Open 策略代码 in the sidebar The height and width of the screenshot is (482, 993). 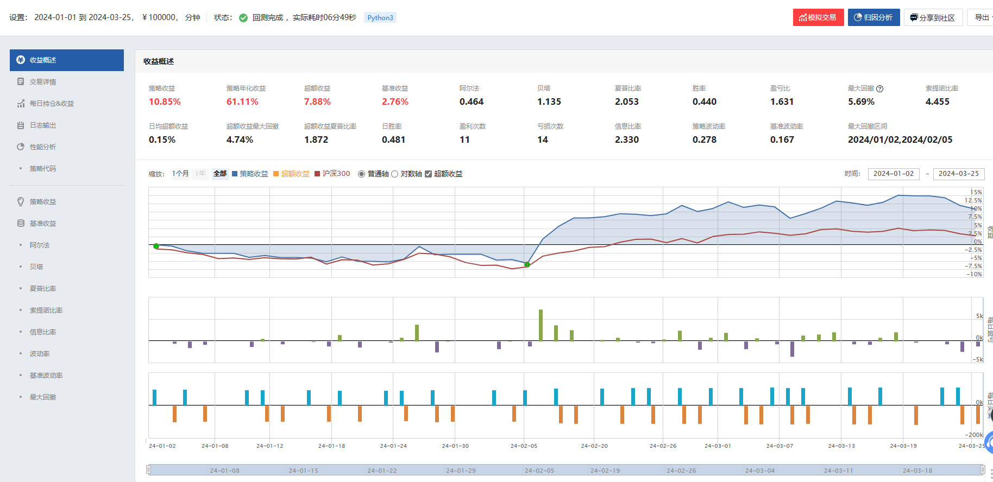[42, 169]
